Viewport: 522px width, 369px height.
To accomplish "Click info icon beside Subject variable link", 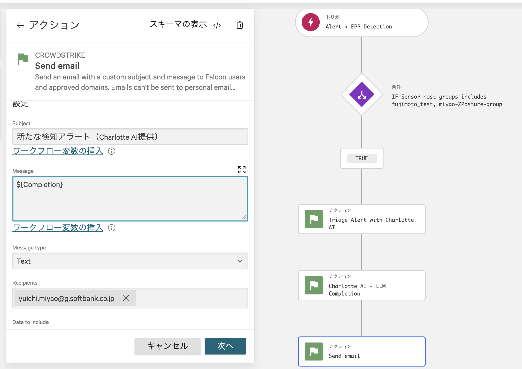I will point(112,151).
